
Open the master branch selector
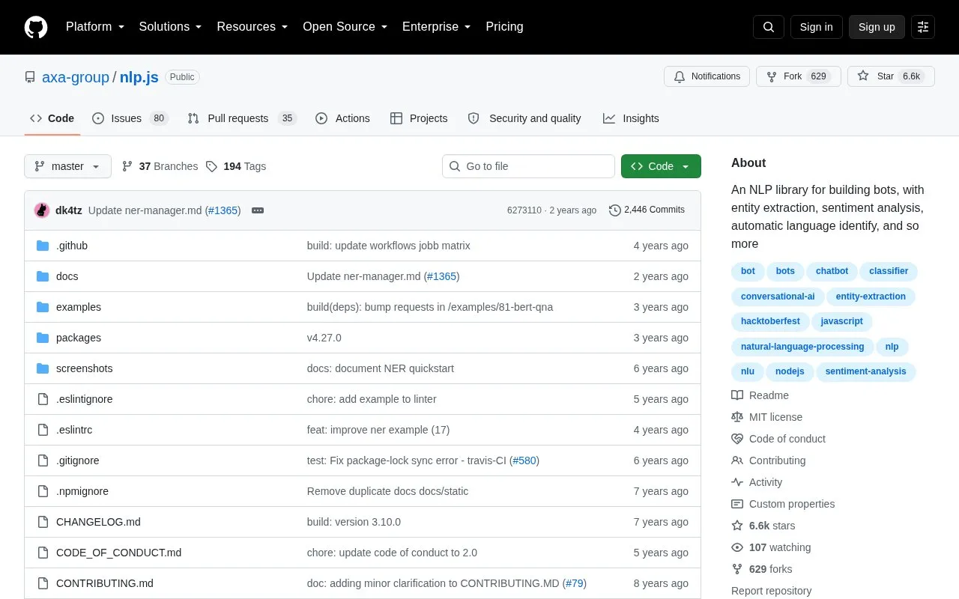pos(67,166)
